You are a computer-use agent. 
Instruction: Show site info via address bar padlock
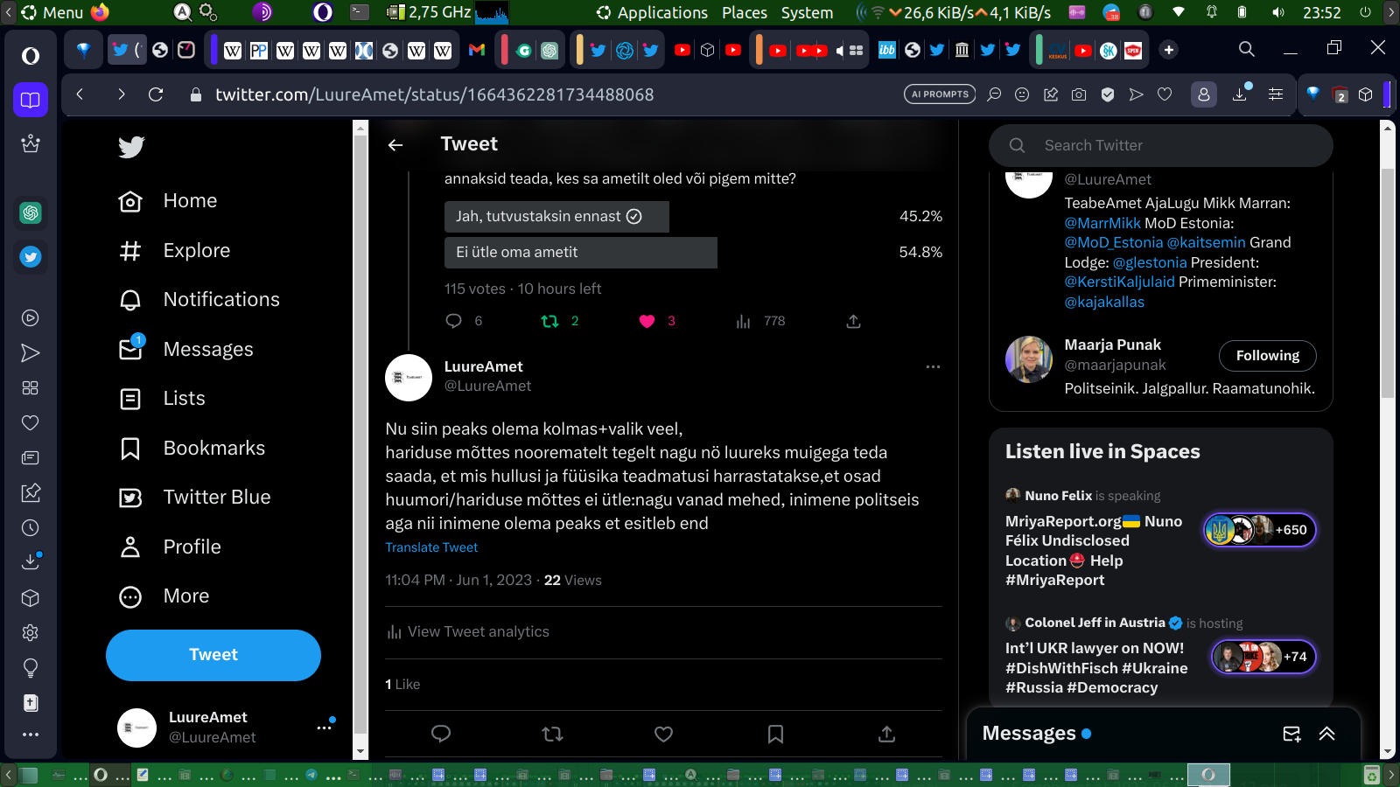click(x=196, y=94)
